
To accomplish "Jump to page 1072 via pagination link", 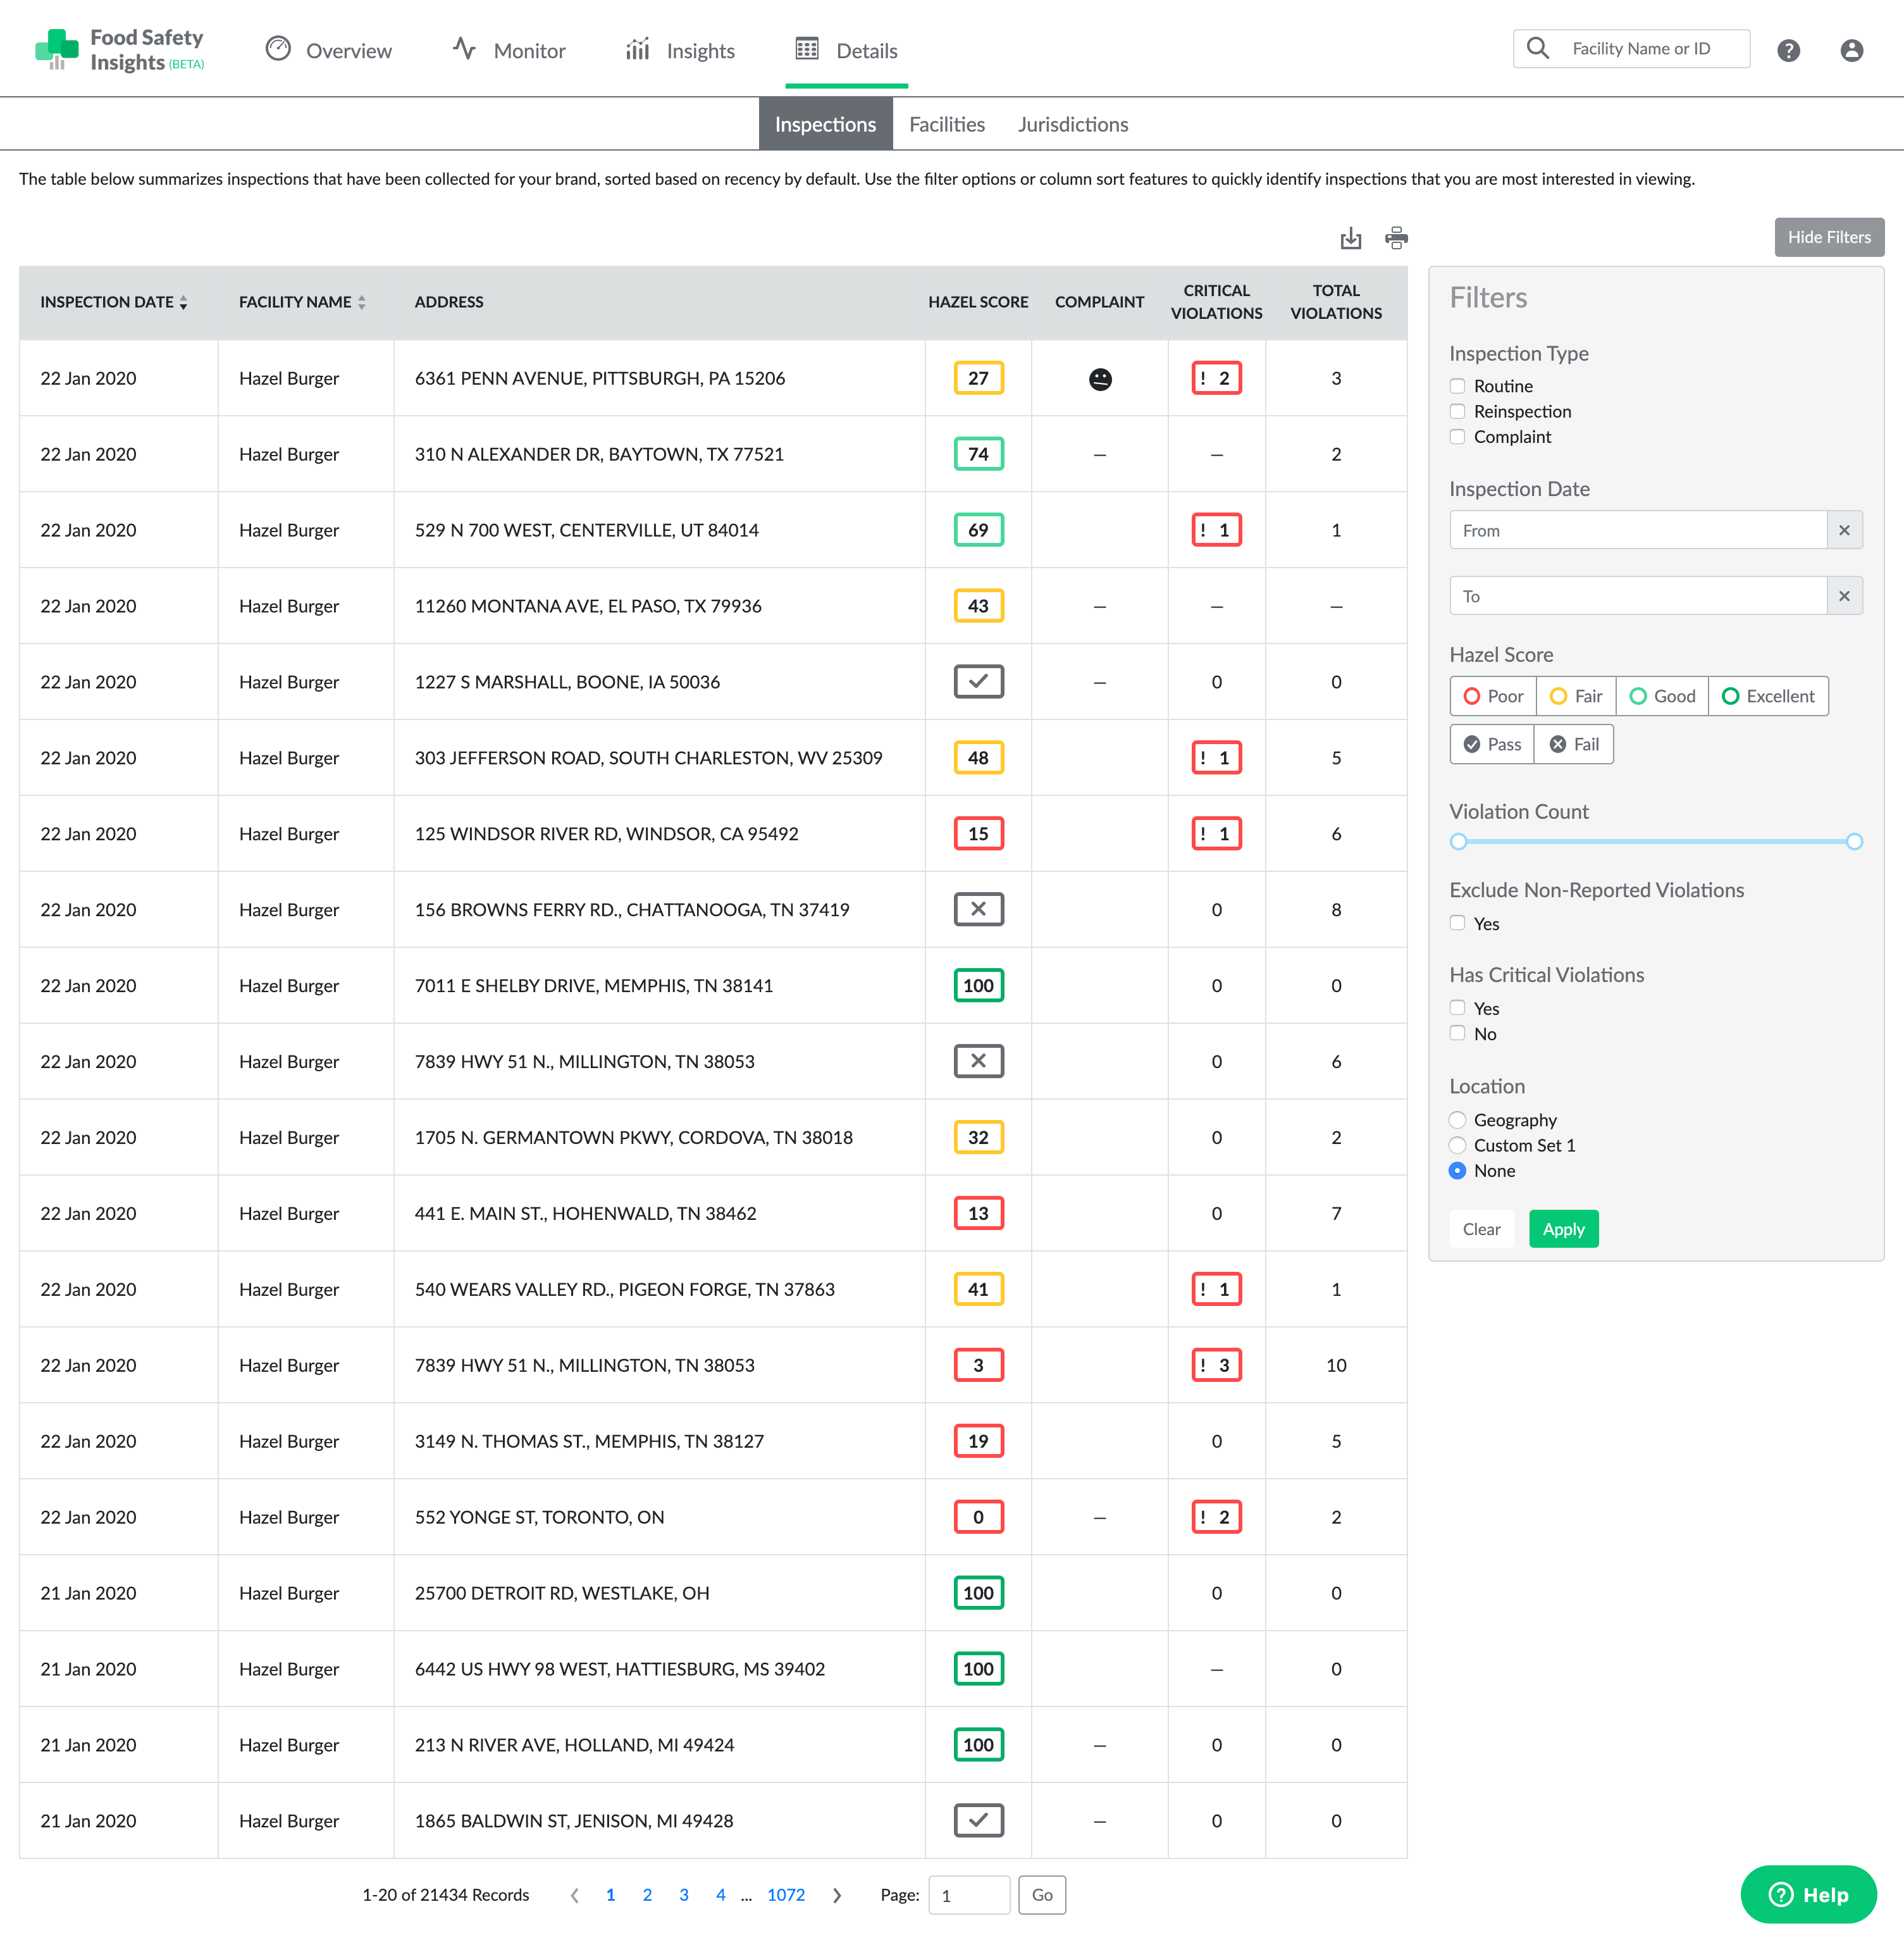I will click(x=786, y=1894).
